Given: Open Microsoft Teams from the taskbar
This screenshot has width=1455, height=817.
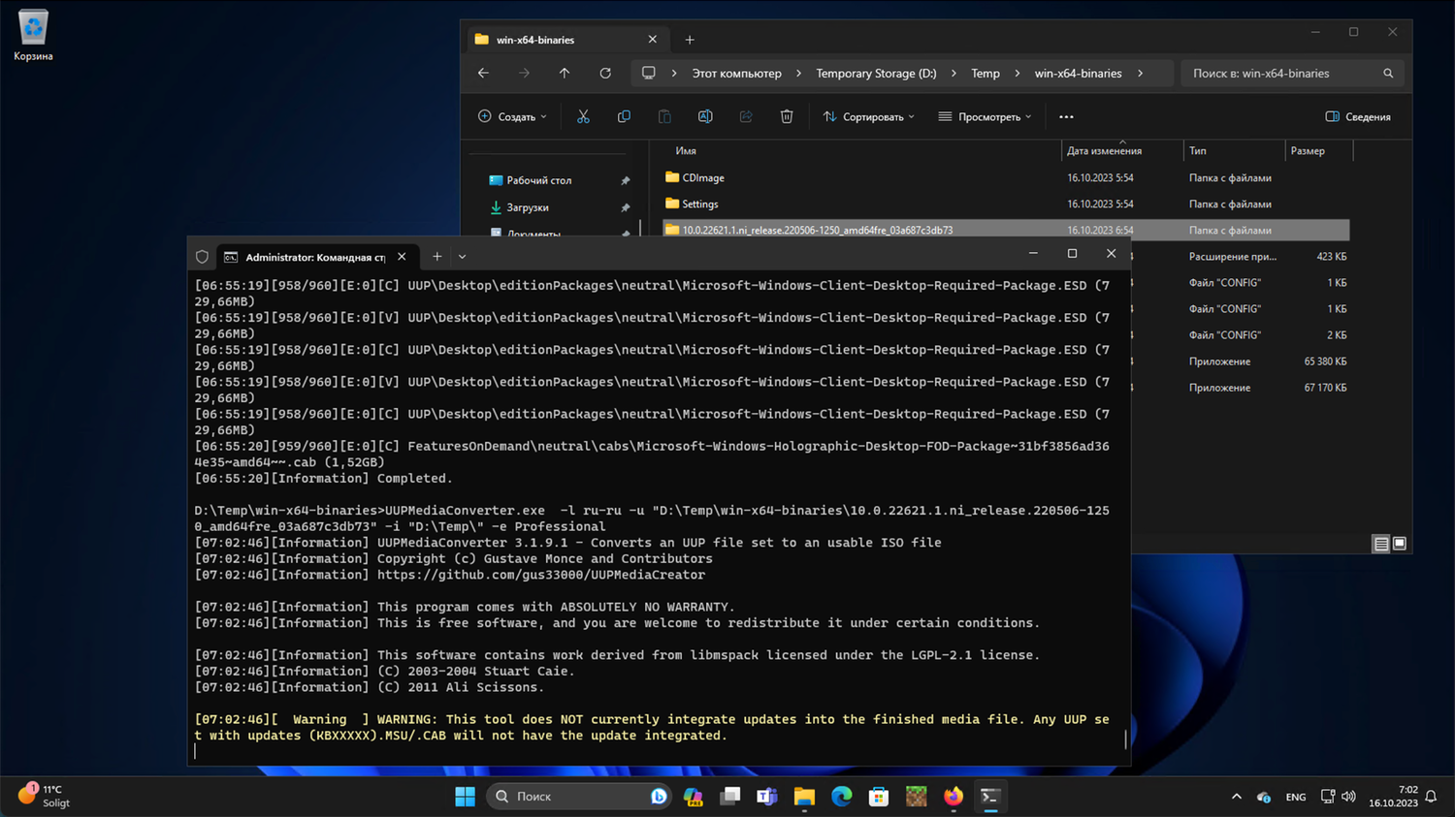Looking at the screenshot, I should tap(767, 796).
